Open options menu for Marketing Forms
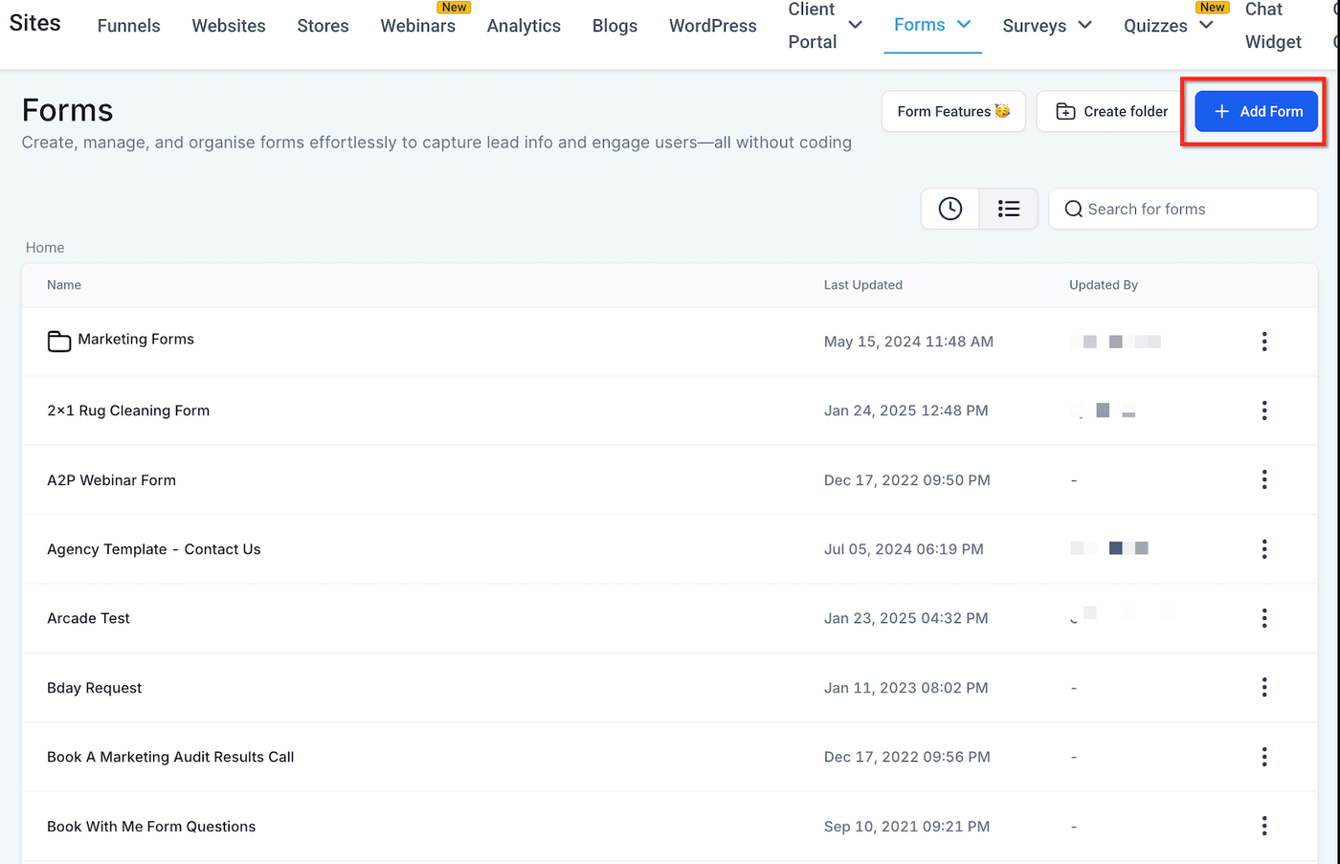The image size is (1340, 864). [x=1263, y=342]
